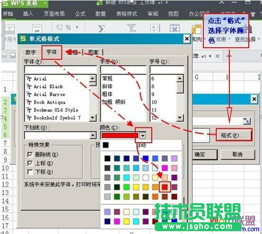Switch to the 数字 tab in the dialog

click(31, 52)
